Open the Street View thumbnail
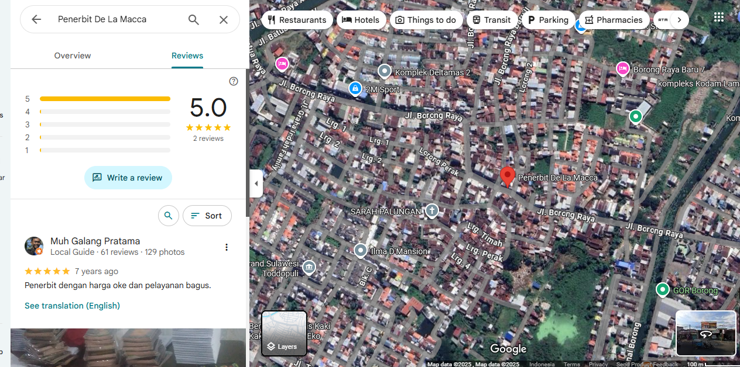Viewport: 740px width, 367px height. [705, 333]
